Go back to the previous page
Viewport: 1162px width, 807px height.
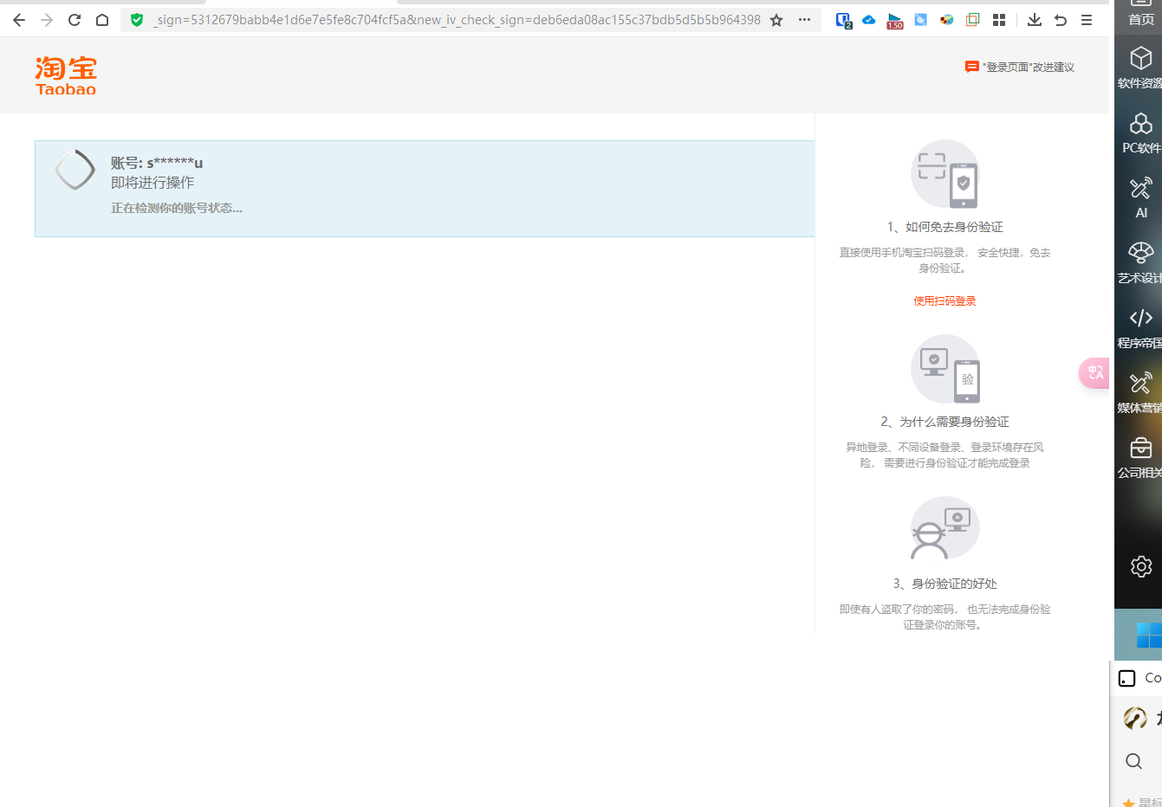coord(19,20)
